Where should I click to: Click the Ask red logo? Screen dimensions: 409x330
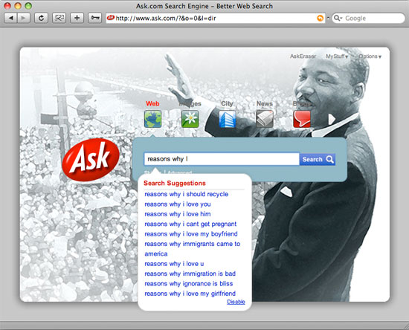[x=91, y=159]
